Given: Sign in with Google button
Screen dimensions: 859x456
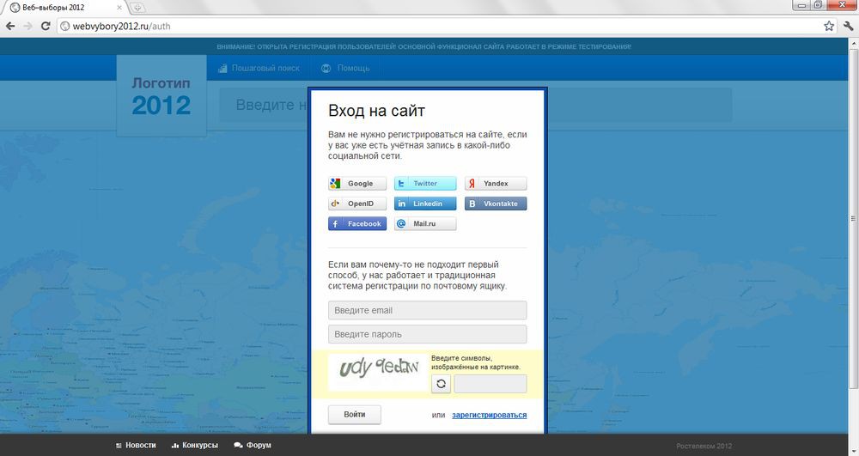Looking at the screenshot, I should pos(357,184).
